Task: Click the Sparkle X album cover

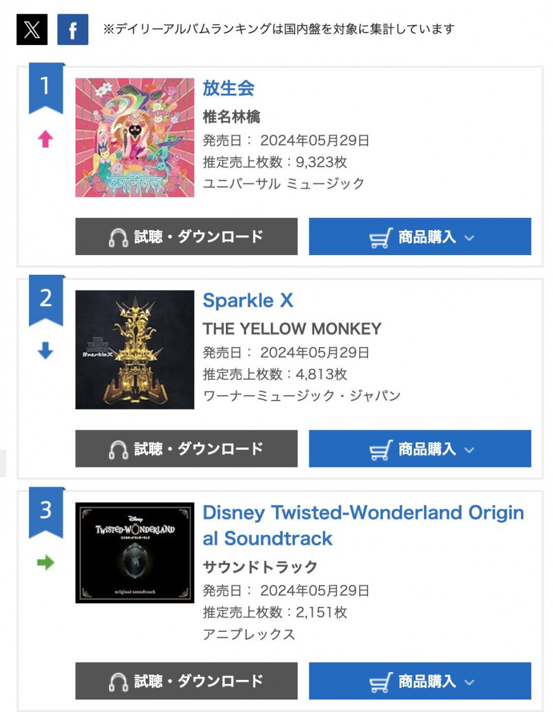Action: 135,349
